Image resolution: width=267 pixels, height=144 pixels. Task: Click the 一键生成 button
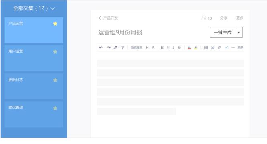(x=222, y=32)
